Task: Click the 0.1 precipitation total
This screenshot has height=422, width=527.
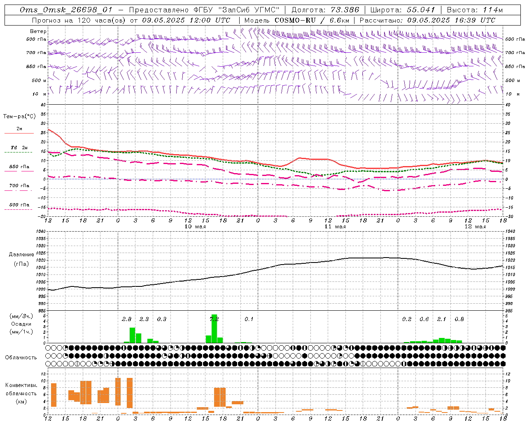Action: (249, 319)
